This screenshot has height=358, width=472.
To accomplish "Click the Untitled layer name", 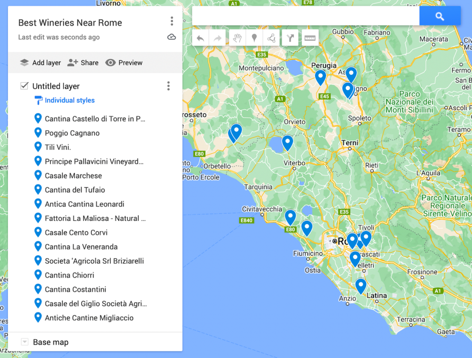I will click(x=56, y=86).
